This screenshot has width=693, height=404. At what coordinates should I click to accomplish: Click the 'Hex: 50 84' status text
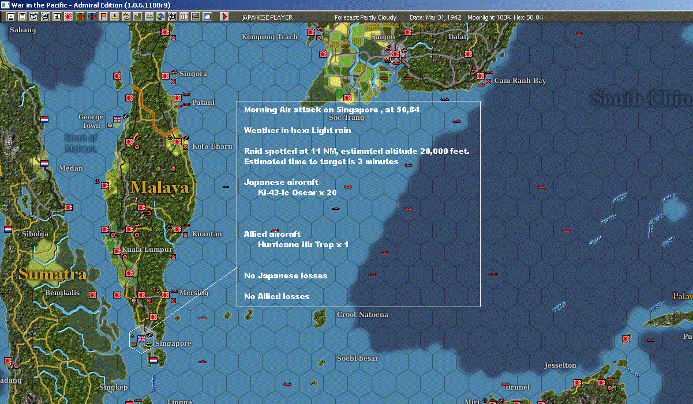[x=529, y=17]
